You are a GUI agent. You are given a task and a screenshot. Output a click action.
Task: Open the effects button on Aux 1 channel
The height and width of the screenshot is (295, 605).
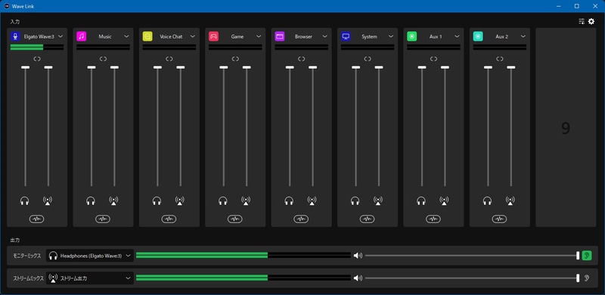click(x=433, y=219)
